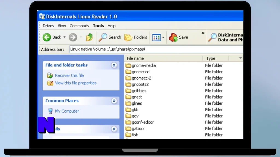Viewport: 280px width, 157px height.
Task: Click the gnect folder icon
Action: 128,97
